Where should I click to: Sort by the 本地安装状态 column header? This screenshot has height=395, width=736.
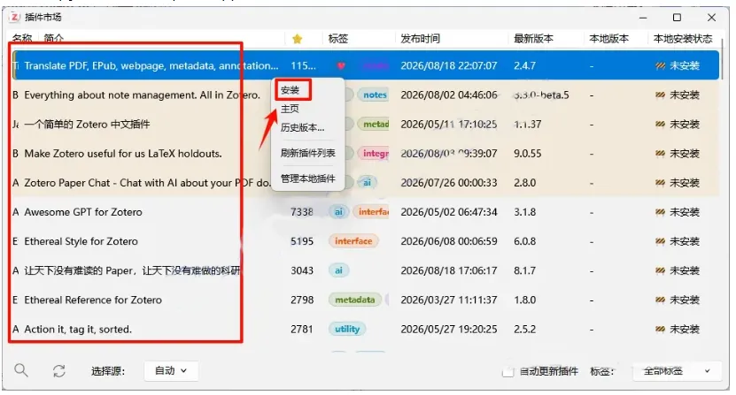click(683, 38)
